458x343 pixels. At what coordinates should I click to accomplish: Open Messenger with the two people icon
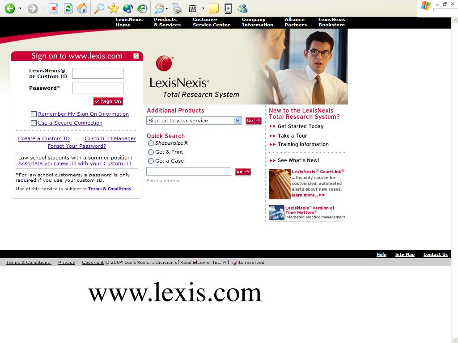pos(242,8)
